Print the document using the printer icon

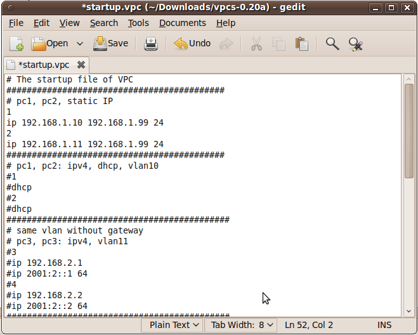pyautogui.click(x=151, y=44)
